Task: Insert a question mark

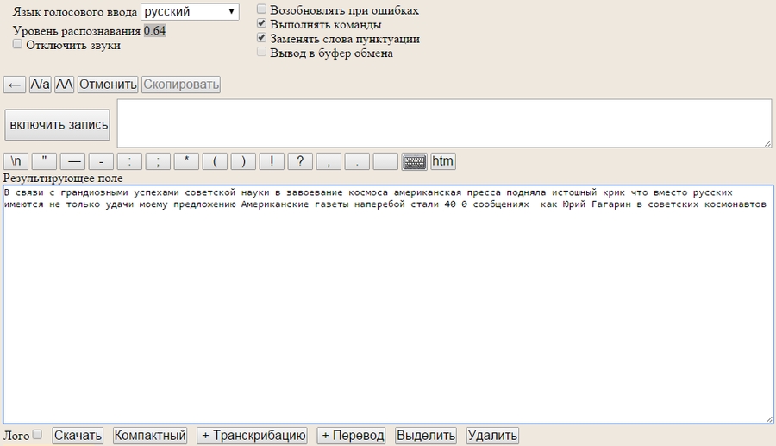Action: click(300, 161)
